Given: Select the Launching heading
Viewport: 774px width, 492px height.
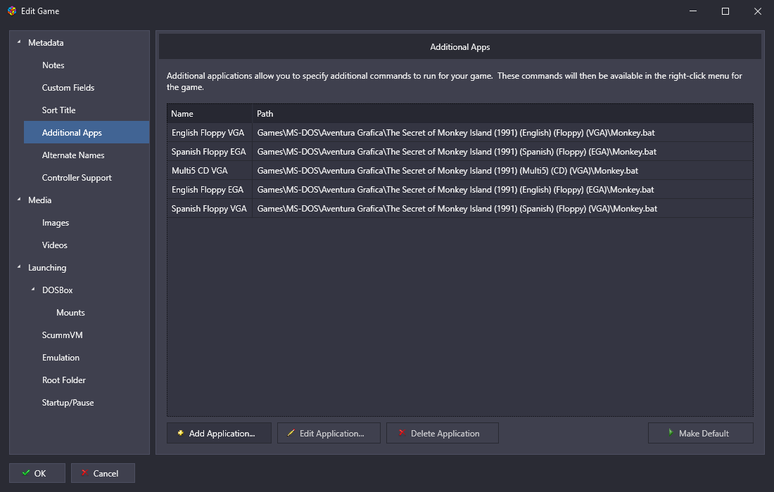Looking at the screenshot, I should point(47,268).
